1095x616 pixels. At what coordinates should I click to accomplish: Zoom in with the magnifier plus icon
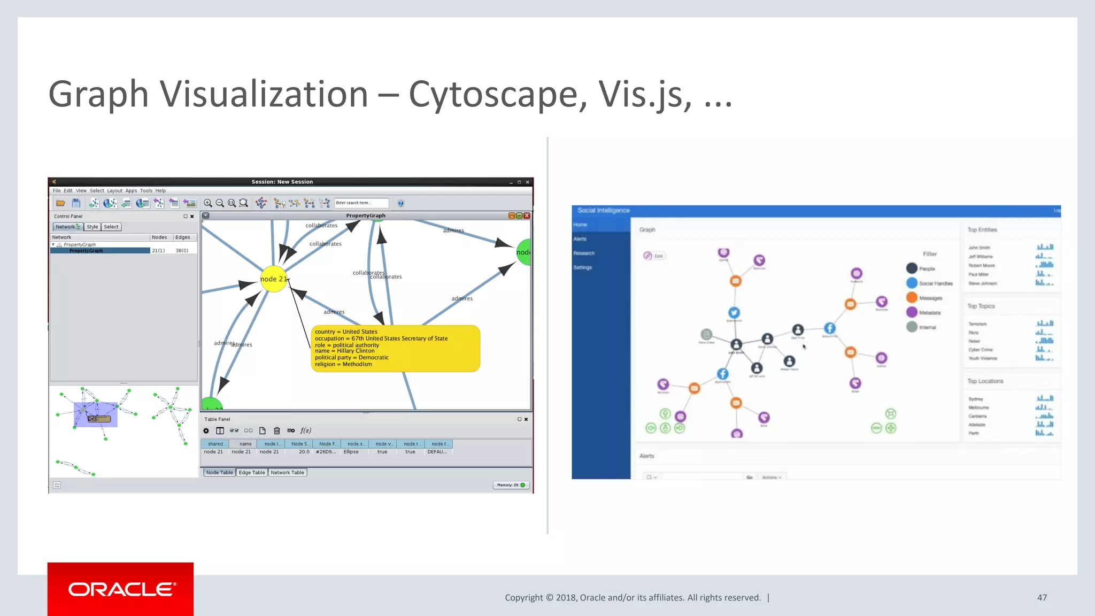pyautogui.click(x=208, y=203)
